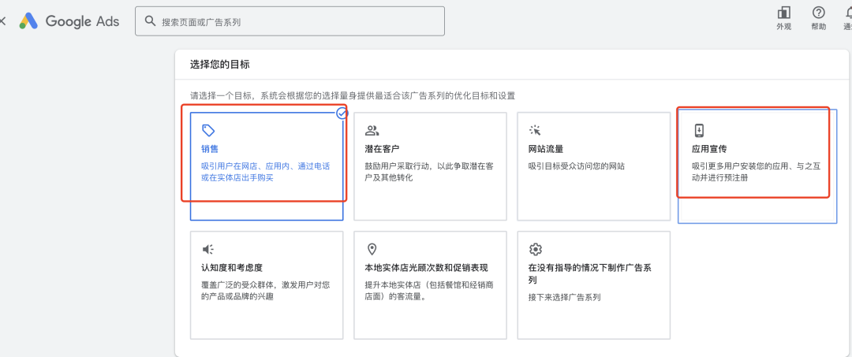This screenshot has width=852, height=357.
Task: Open the 帮助 help icon
Action: point(818,13)
